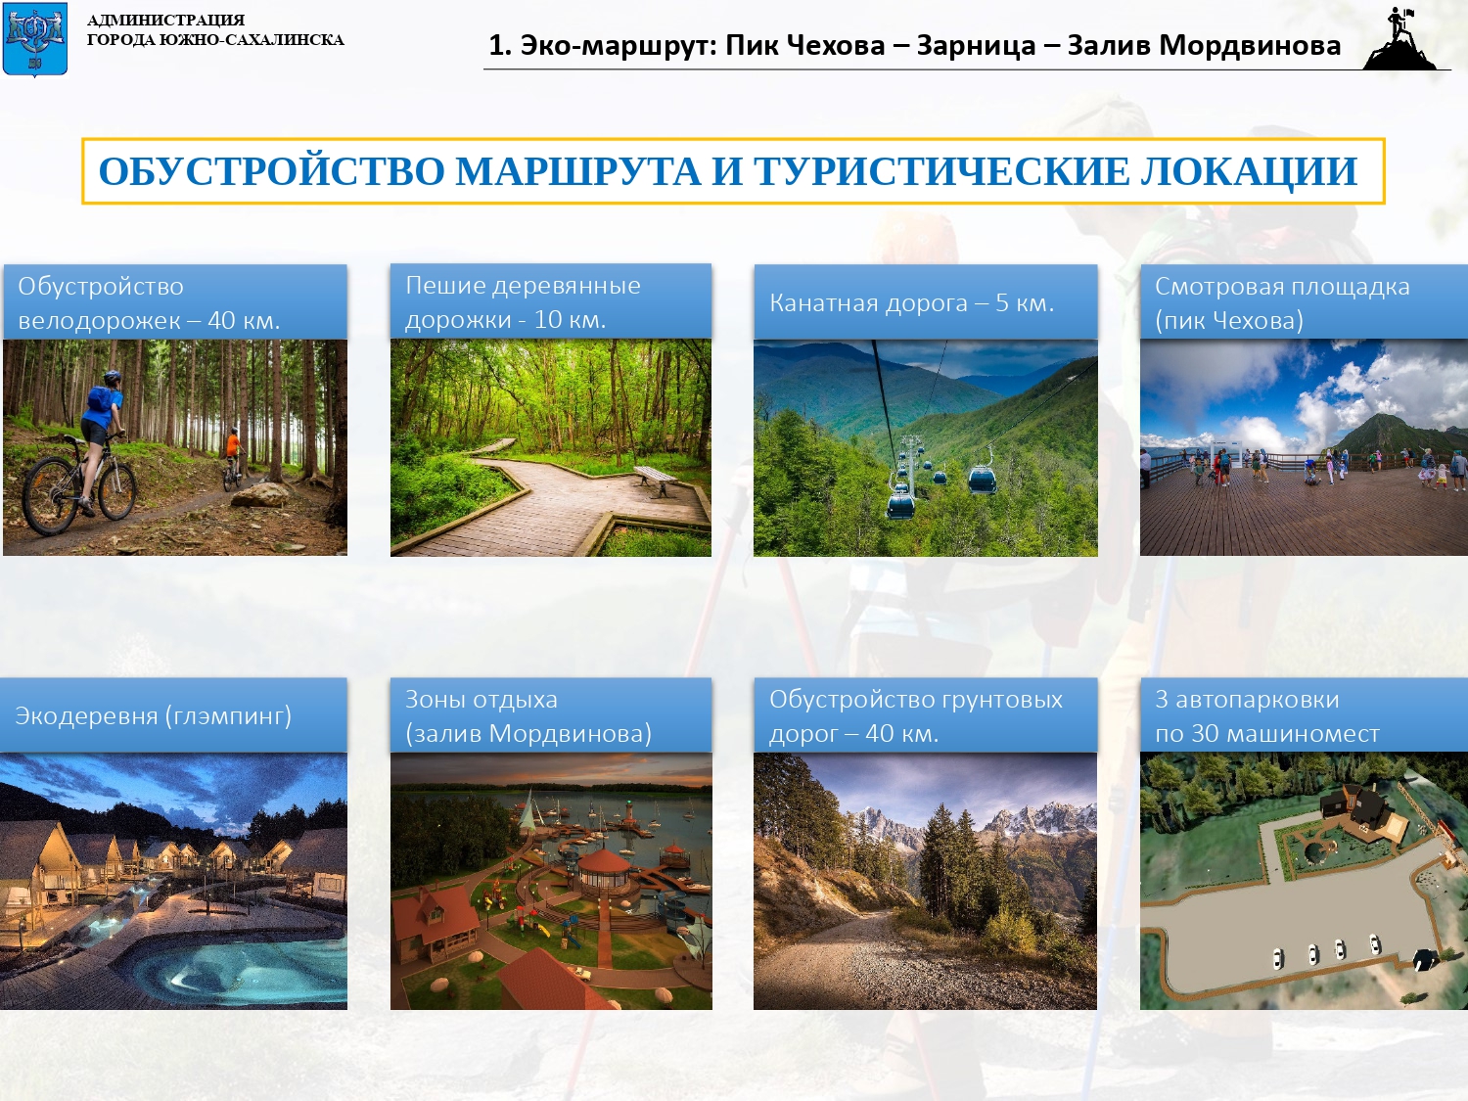Image resolution: width=1468 pixels, height=1101 pixels.
Task: Click label 'Канатная дорога – 5 км.'
Action: [x=926, y=302]
